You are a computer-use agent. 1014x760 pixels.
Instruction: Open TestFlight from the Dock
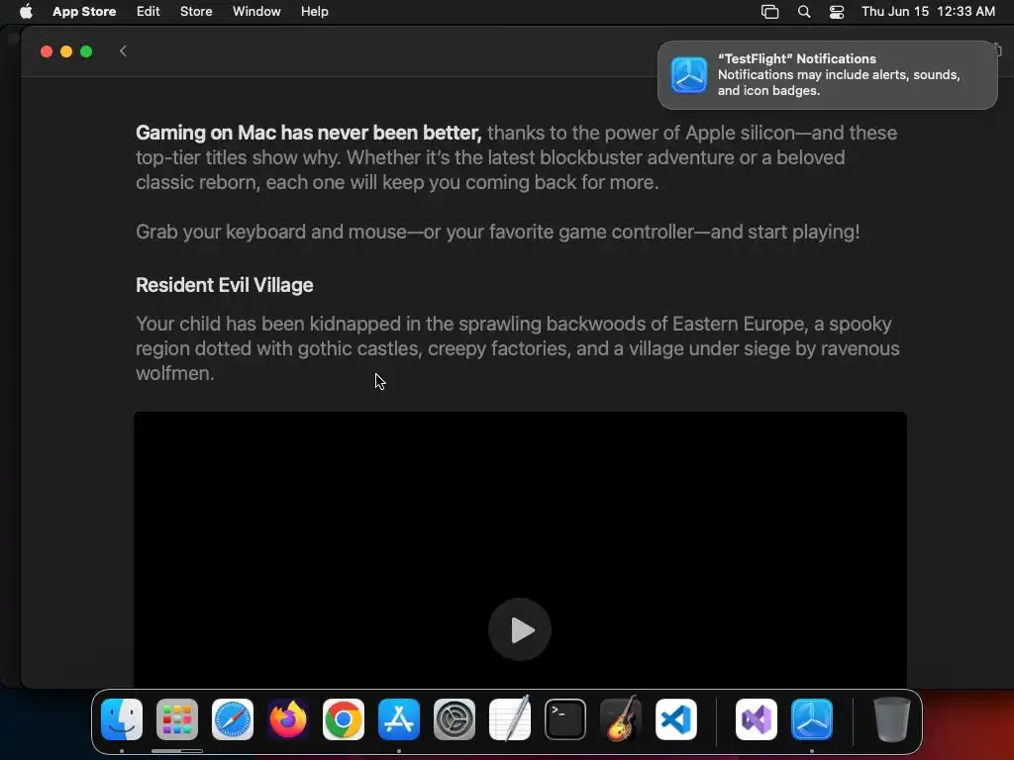coord(812,719)
